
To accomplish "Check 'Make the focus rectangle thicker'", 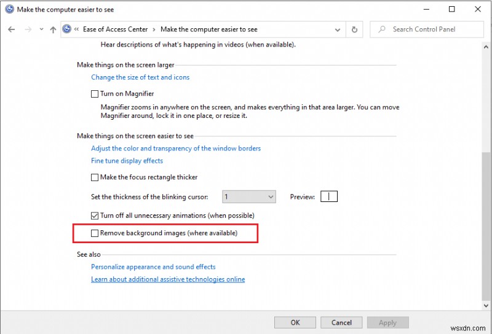I will (95, 177).
